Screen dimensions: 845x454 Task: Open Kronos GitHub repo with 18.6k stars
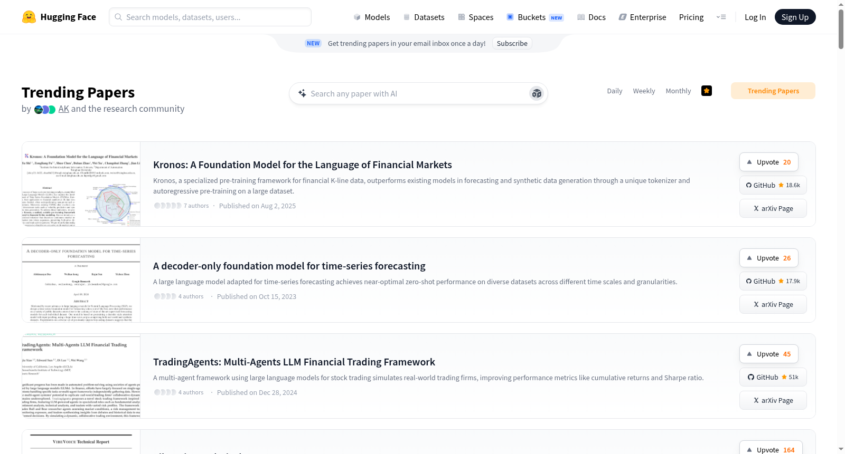(x=773, y=185)
